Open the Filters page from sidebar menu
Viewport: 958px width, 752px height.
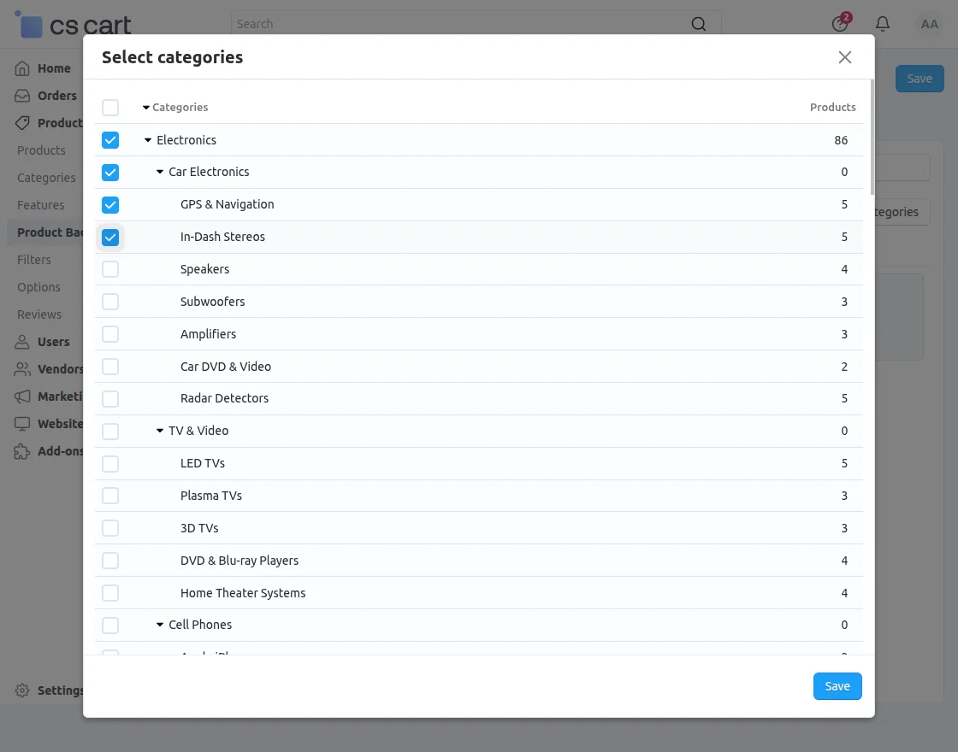(x=34, y=260)
